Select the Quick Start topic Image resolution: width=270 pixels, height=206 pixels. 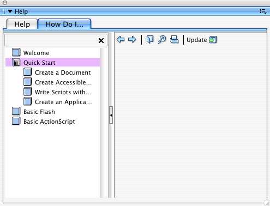click(39, 63)
